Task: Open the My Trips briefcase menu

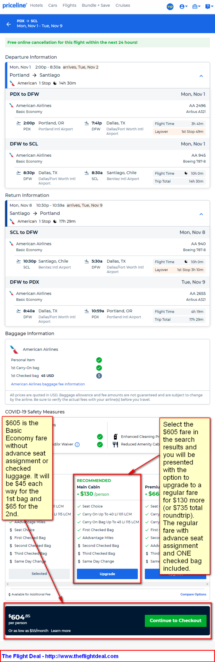Action: tap(196, 6)
